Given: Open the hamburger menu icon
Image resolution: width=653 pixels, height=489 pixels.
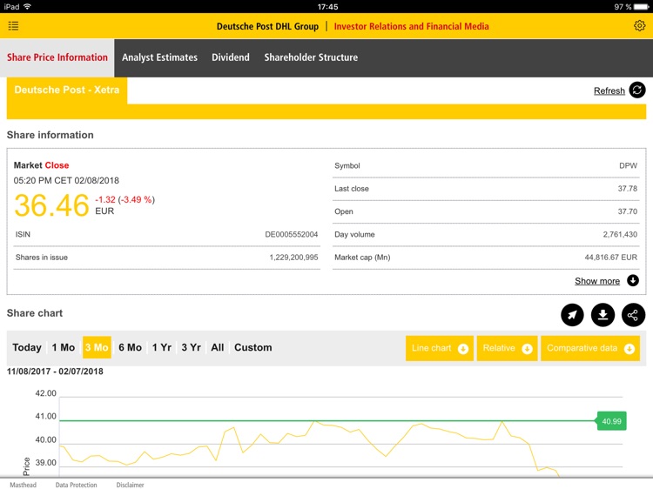Looking at the screenshot, I should click(x=13, y=26).
